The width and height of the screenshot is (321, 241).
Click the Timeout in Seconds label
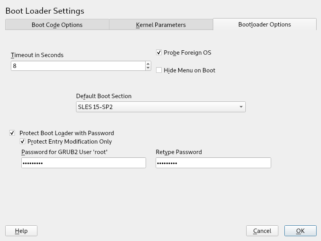pos(37,55)
